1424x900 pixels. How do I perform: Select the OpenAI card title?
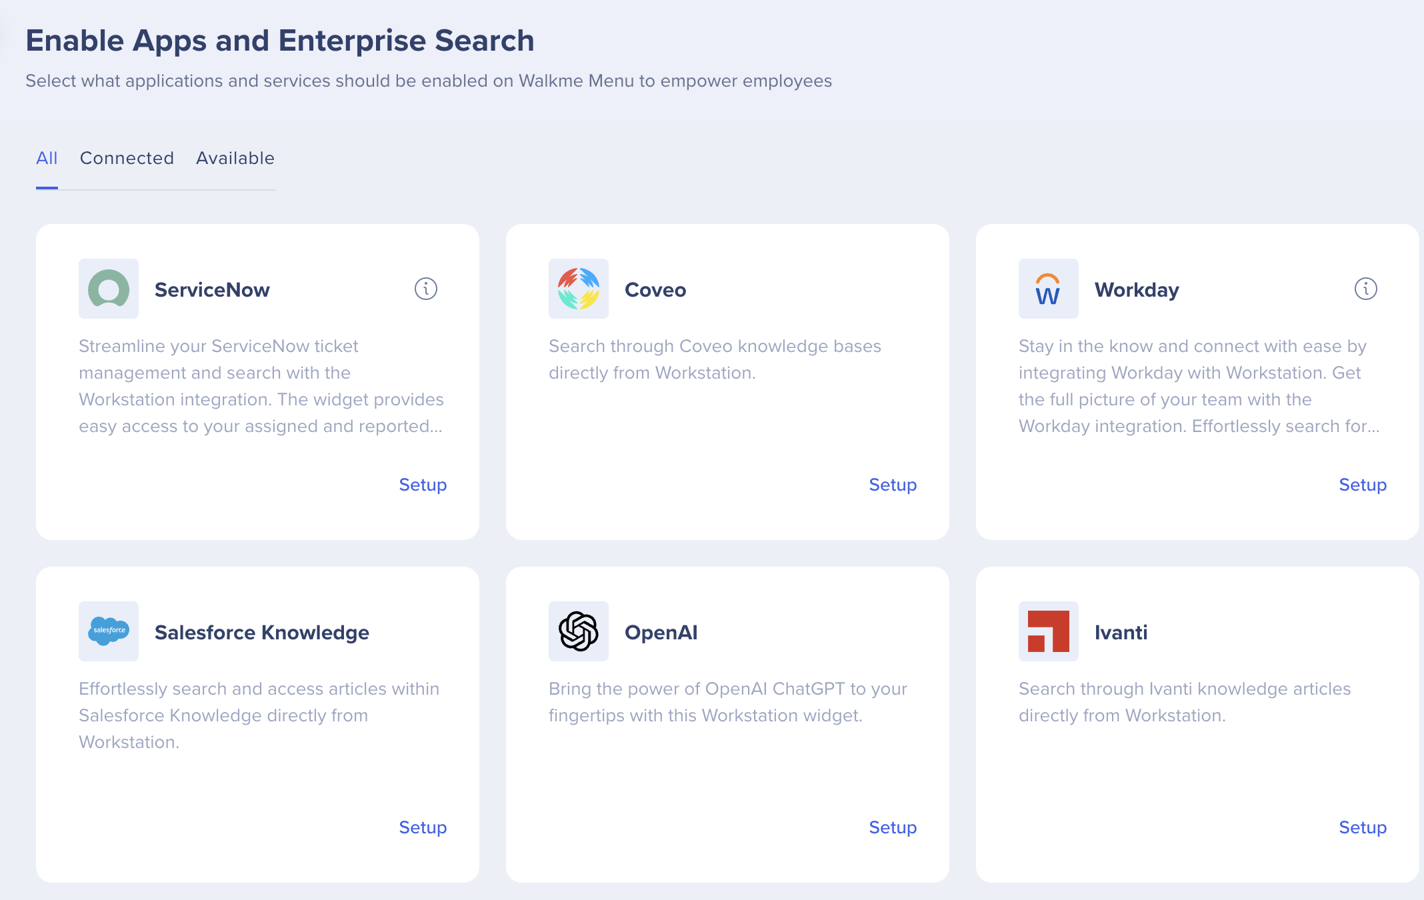pos(661,632)
